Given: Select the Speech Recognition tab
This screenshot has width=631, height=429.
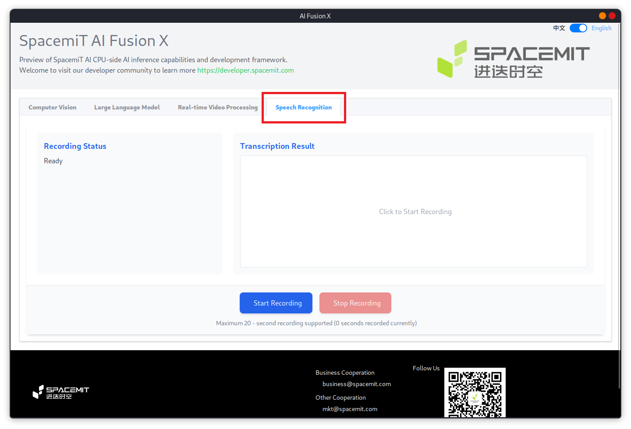Looking at the screenshot, I should pyautogui.click(x=304, y=107).
